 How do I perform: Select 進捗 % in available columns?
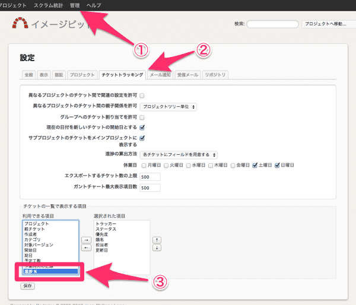click(50, 271)
